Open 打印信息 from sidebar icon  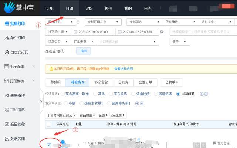(x=7, y=110)
